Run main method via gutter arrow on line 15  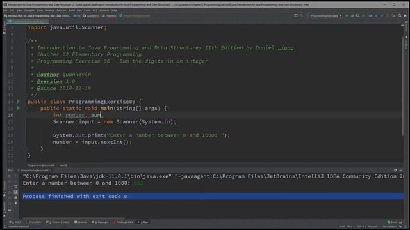pyautogui.click(x=18, y=108)
